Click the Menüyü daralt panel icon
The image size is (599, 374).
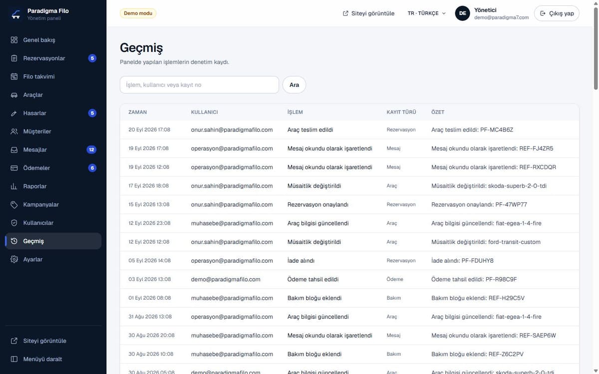[14, 359]
